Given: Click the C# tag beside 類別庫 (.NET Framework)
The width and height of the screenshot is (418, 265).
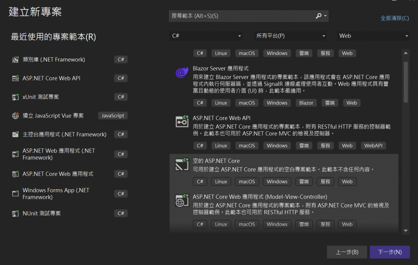Looking at the screenshot, I should pyautogui.click(x=121, y=60).
